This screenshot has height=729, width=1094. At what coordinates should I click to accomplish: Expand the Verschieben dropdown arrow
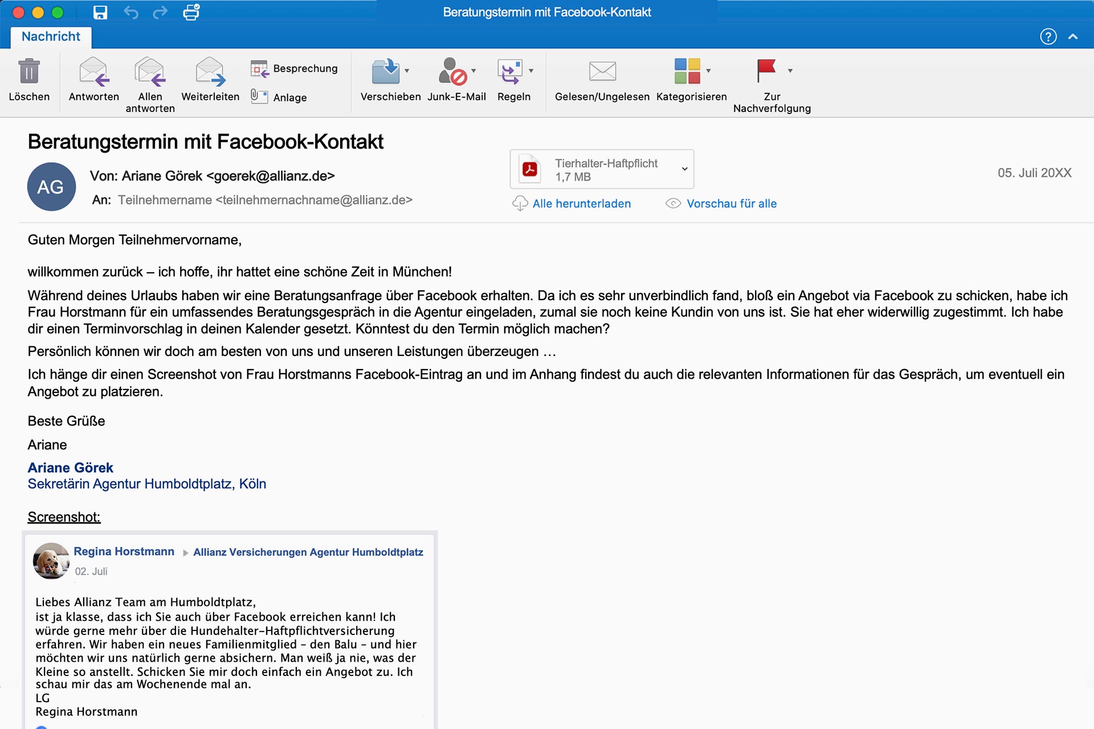point(407,71)
